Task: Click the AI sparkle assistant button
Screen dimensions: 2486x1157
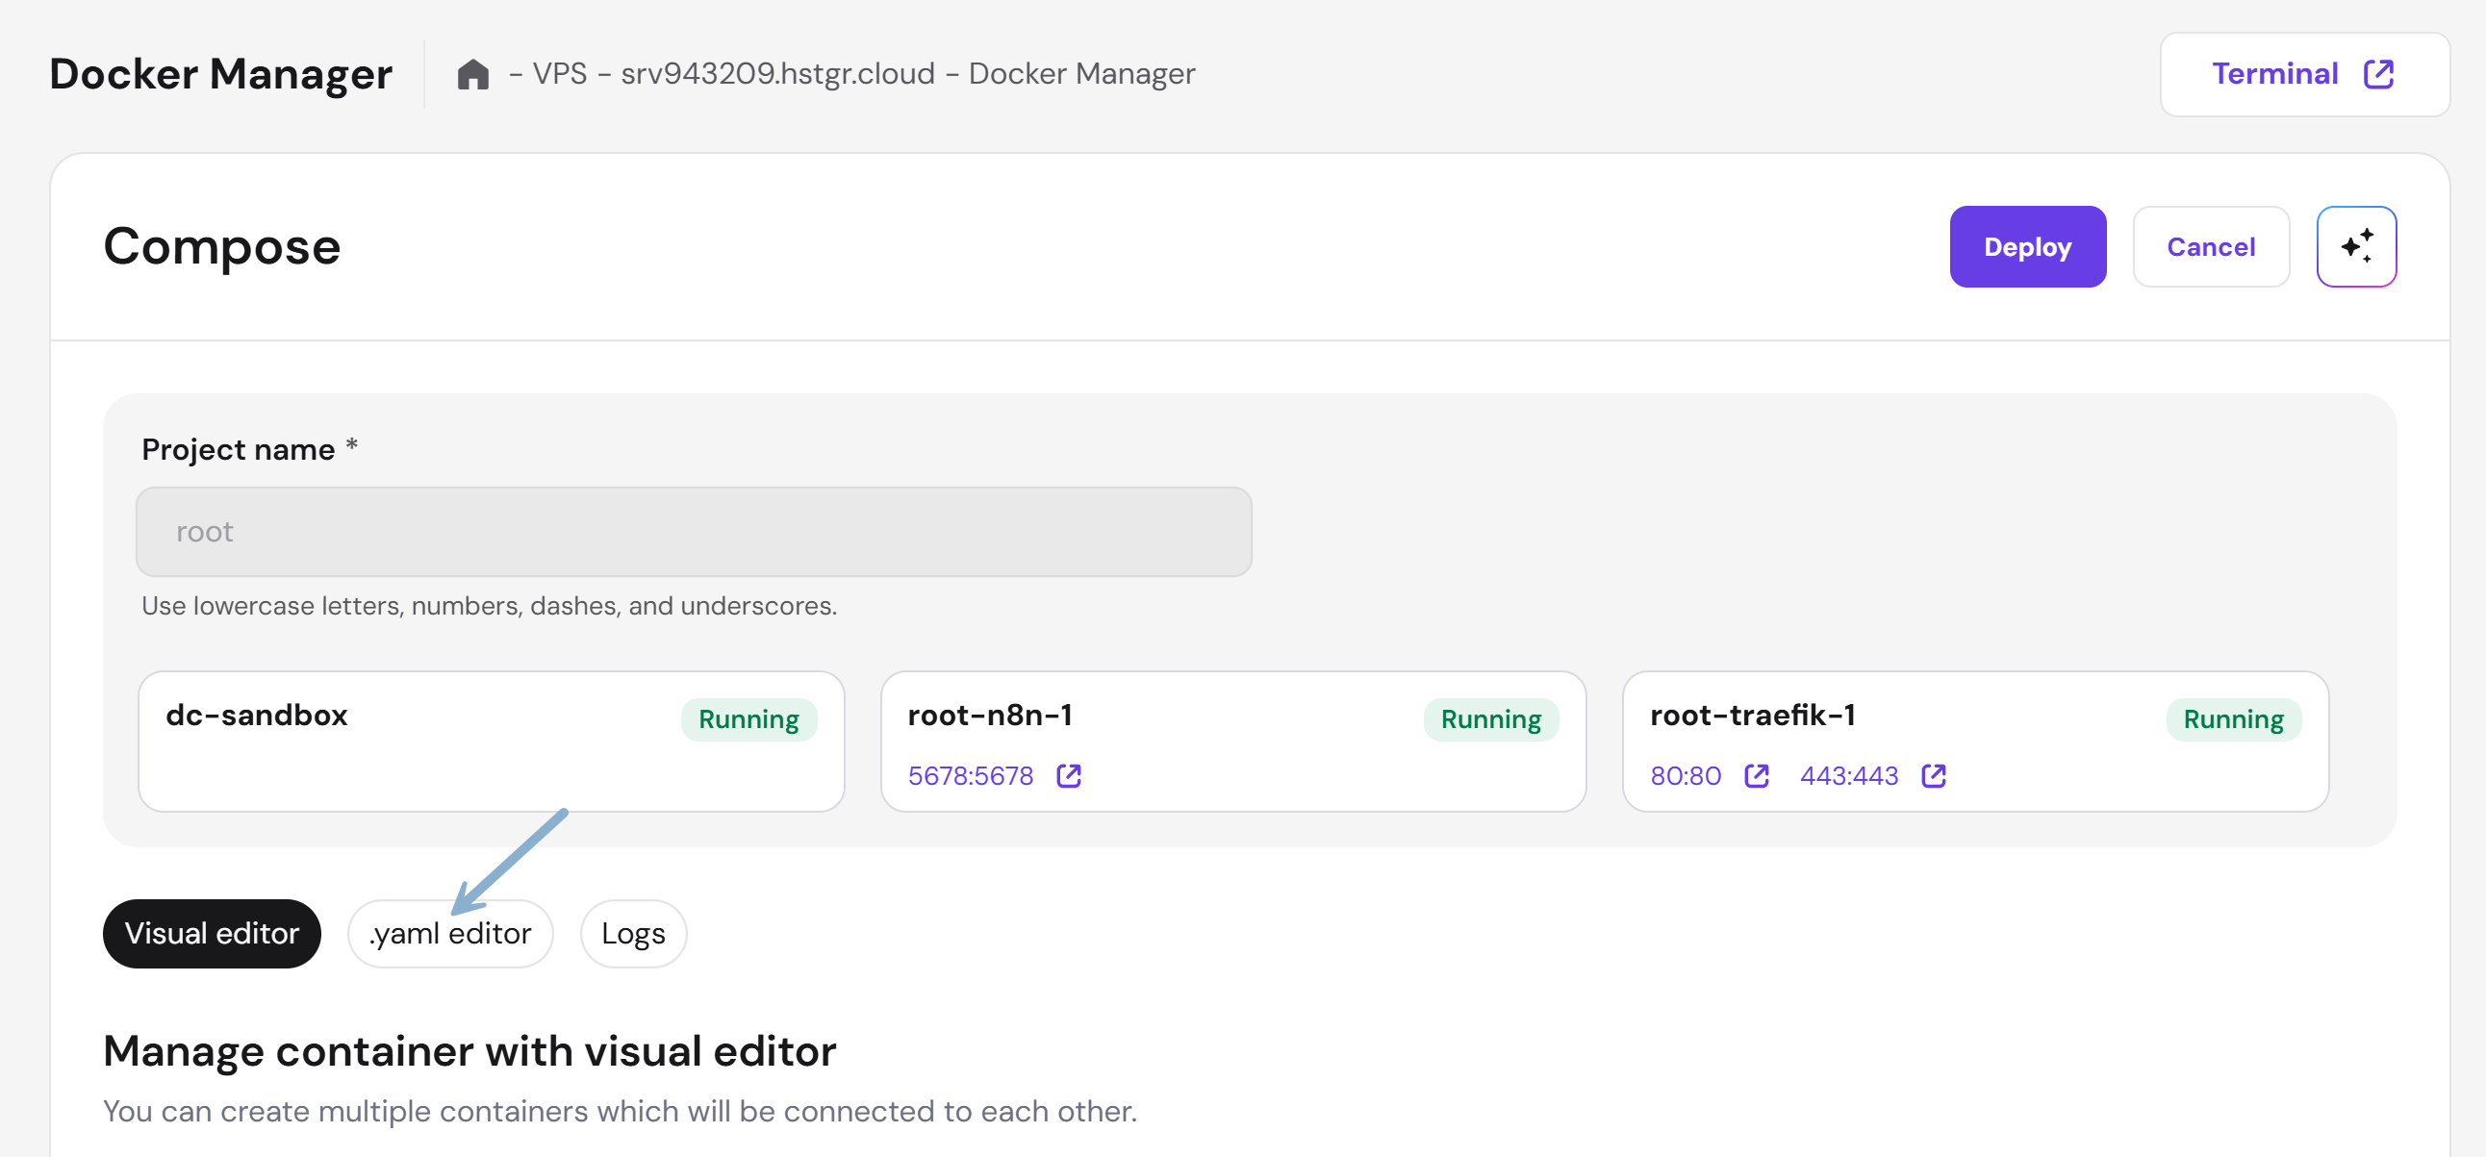Action: (x=2356, y=246)
